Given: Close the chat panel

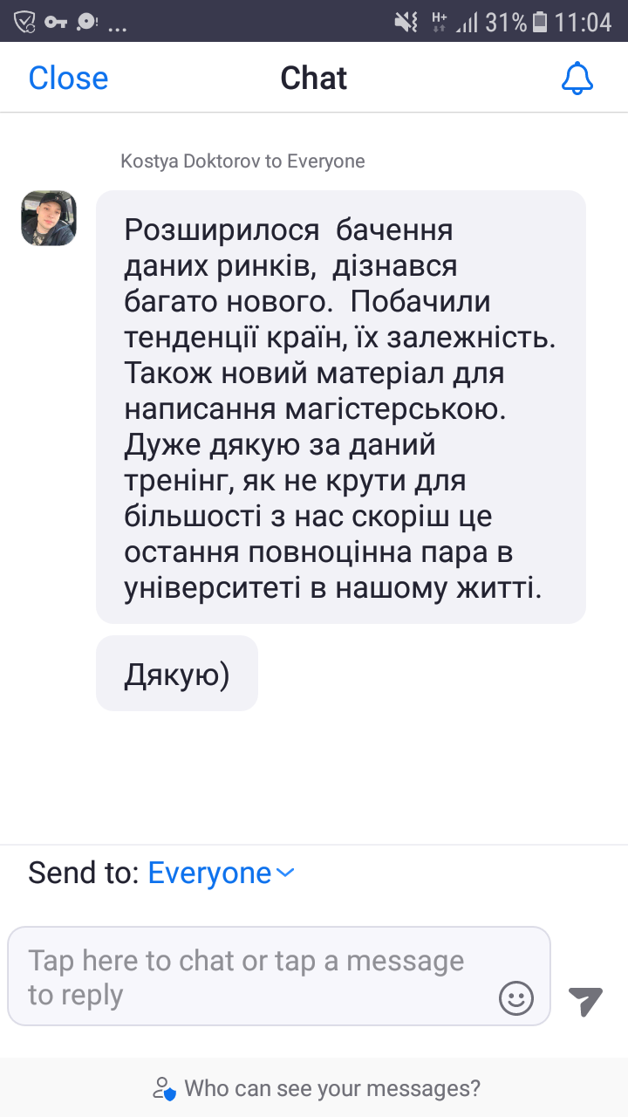Looking at the screenshot, I should [68, 79].
